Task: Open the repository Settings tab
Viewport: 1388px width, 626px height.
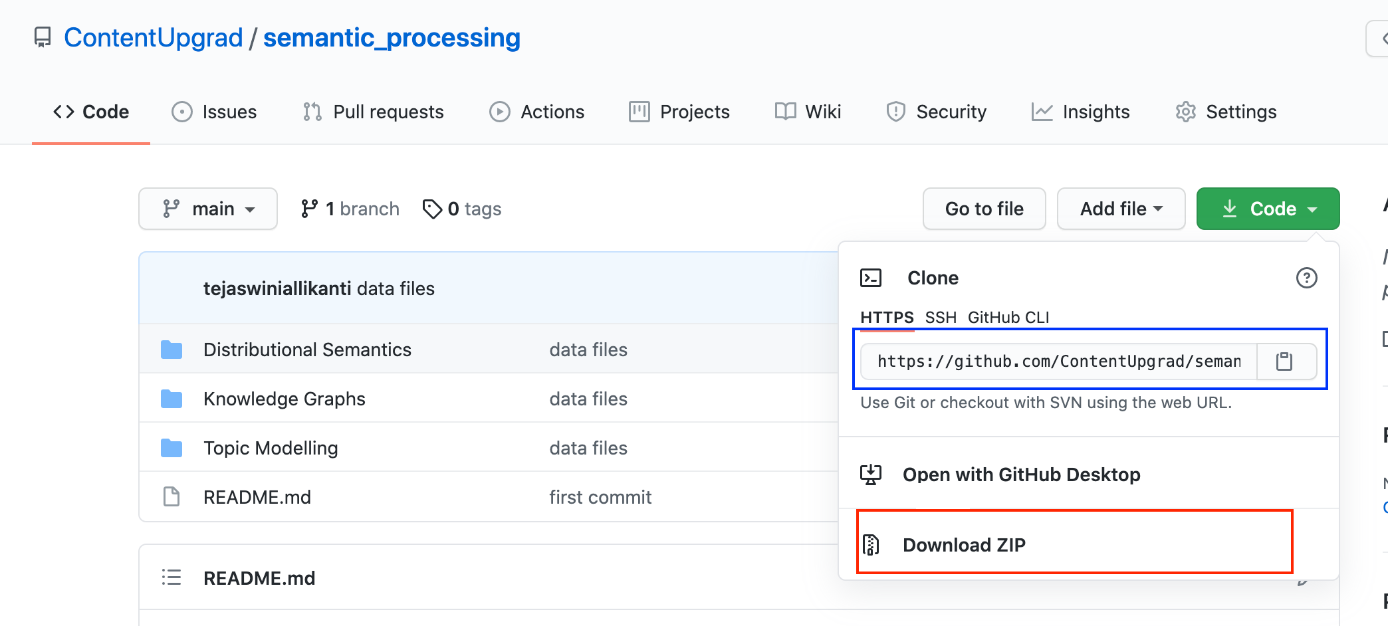Action: [1226, 112]
